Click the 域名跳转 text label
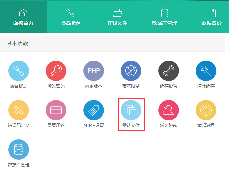This screenshot has height=178, width=229. pos(169,125)
